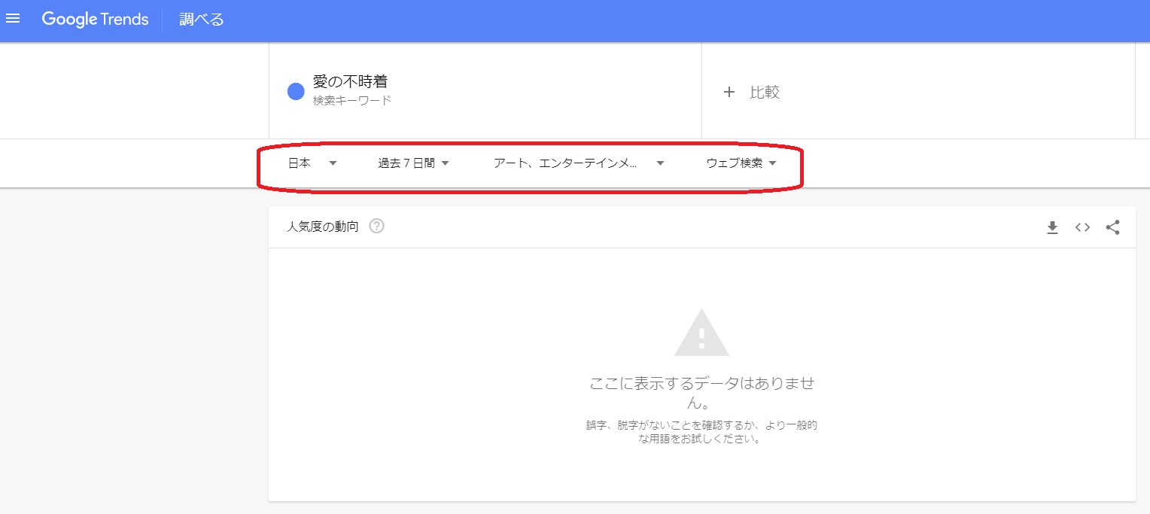Click the 人気度の動向 heading
This screenshot has height=514, width=1150.
(x=323, y=226)
